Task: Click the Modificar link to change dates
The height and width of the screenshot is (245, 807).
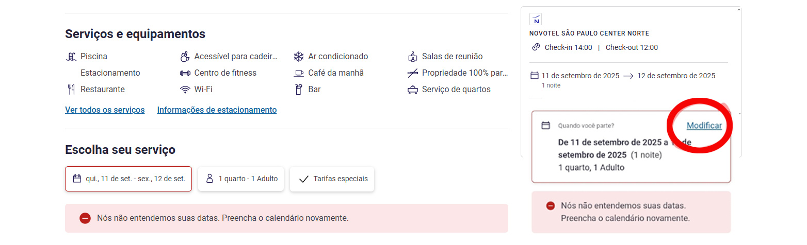Action: (704, 126)
